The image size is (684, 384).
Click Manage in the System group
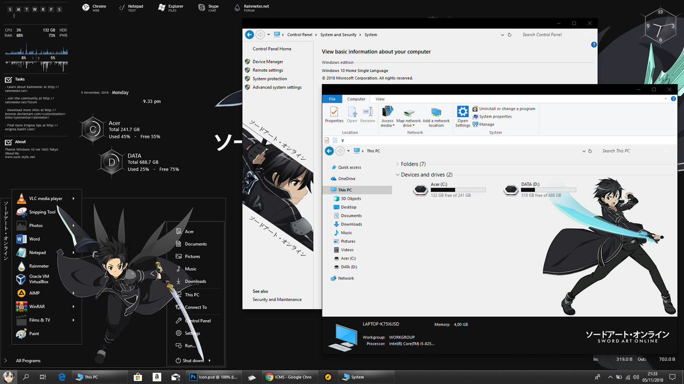tap(483, 124)
